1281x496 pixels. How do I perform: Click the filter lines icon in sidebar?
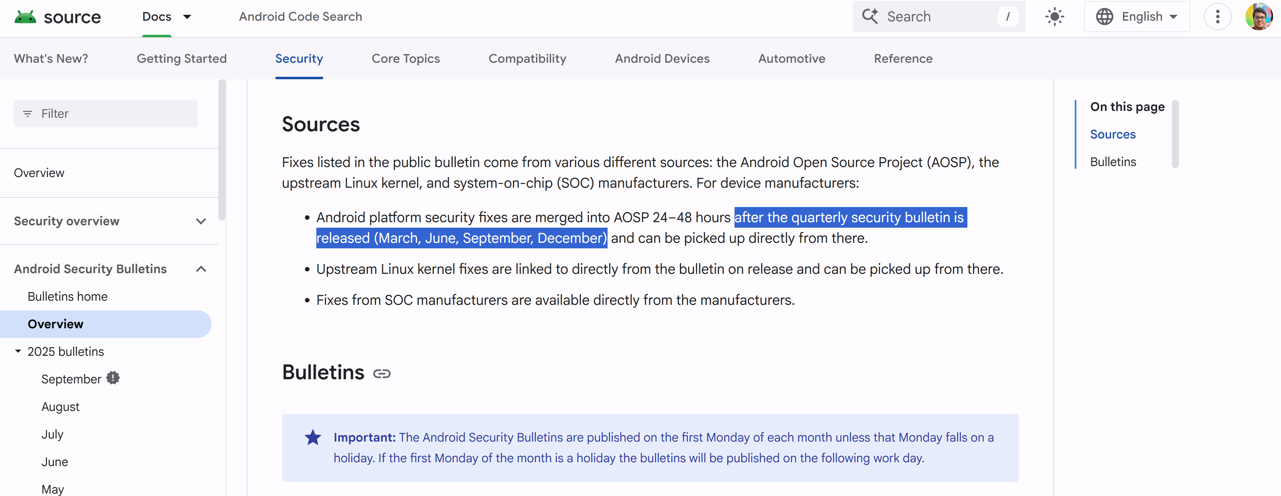[x=28, y=114]
